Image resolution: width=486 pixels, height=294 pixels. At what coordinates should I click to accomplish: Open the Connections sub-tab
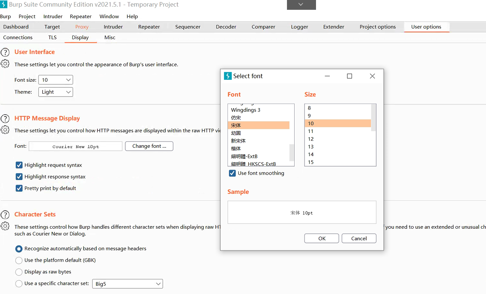[x=18, y=37]
